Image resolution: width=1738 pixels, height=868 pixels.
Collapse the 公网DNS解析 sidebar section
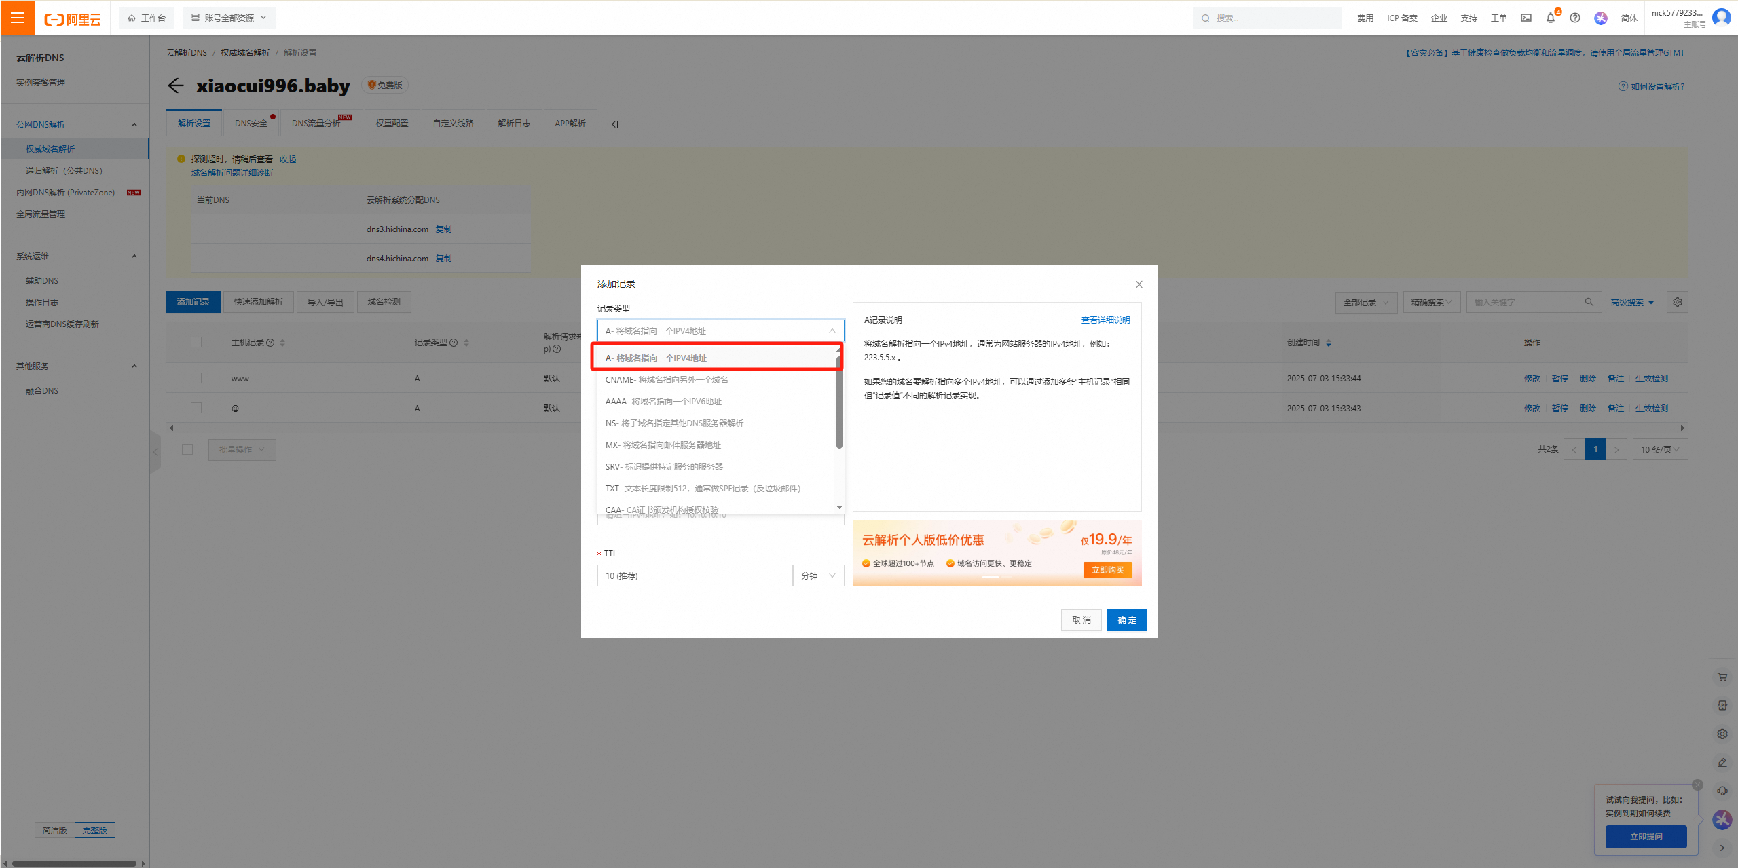[133, 124]
